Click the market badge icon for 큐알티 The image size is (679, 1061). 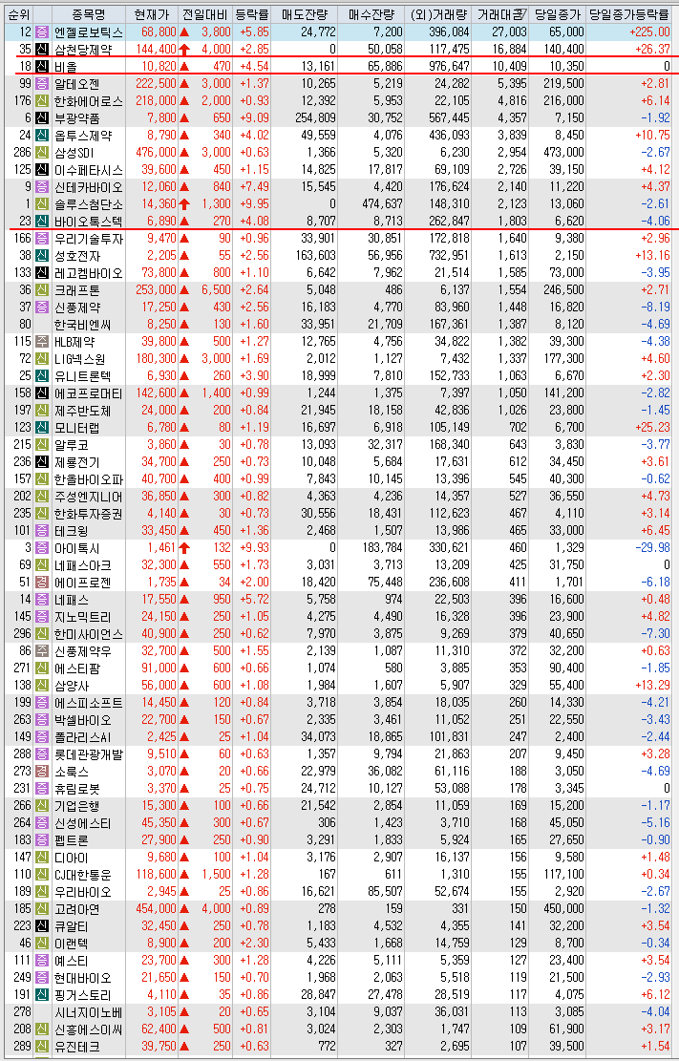tap(42, 925)
